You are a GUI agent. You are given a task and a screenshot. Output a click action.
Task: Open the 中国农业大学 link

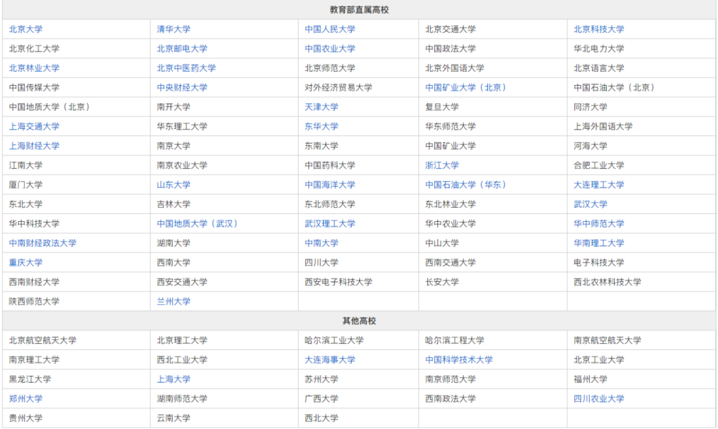coord(330,48)
